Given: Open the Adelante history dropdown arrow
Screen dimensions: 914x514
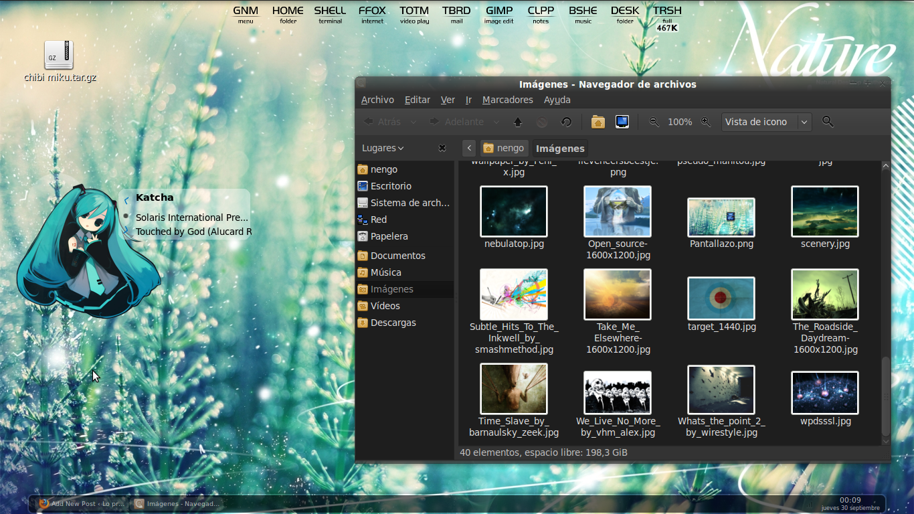Looking at the screenshot, I should pyautogui.click(x=496, y=122).
